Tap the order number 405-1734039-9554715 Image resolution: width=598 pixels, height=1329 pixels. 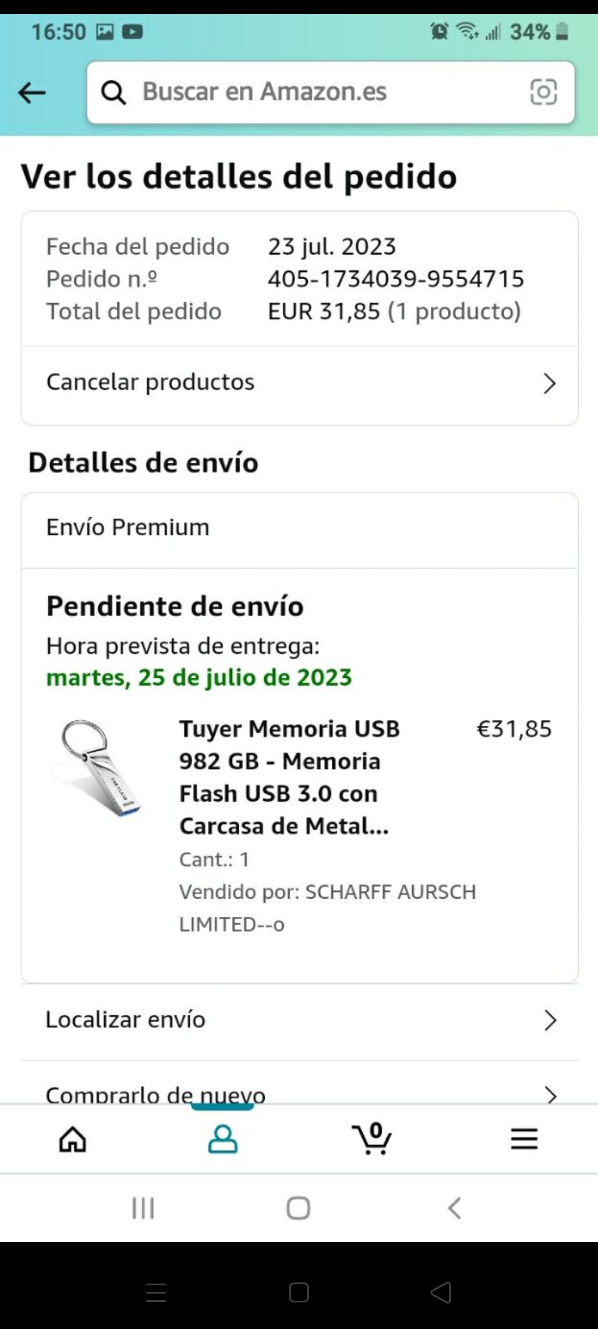tap(396, 279)
